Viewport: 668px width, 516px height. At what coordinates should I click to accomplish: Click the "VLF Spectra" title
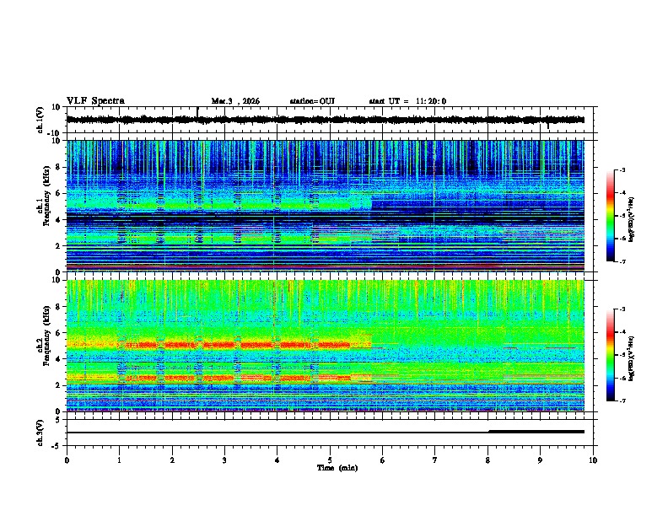[95, 101]
